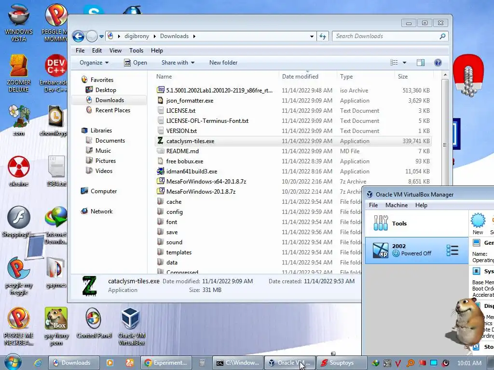Viewport: 494px width, 370px height.
Task: Click the refresh button beside address bar
Action: (x=323, y=36)
